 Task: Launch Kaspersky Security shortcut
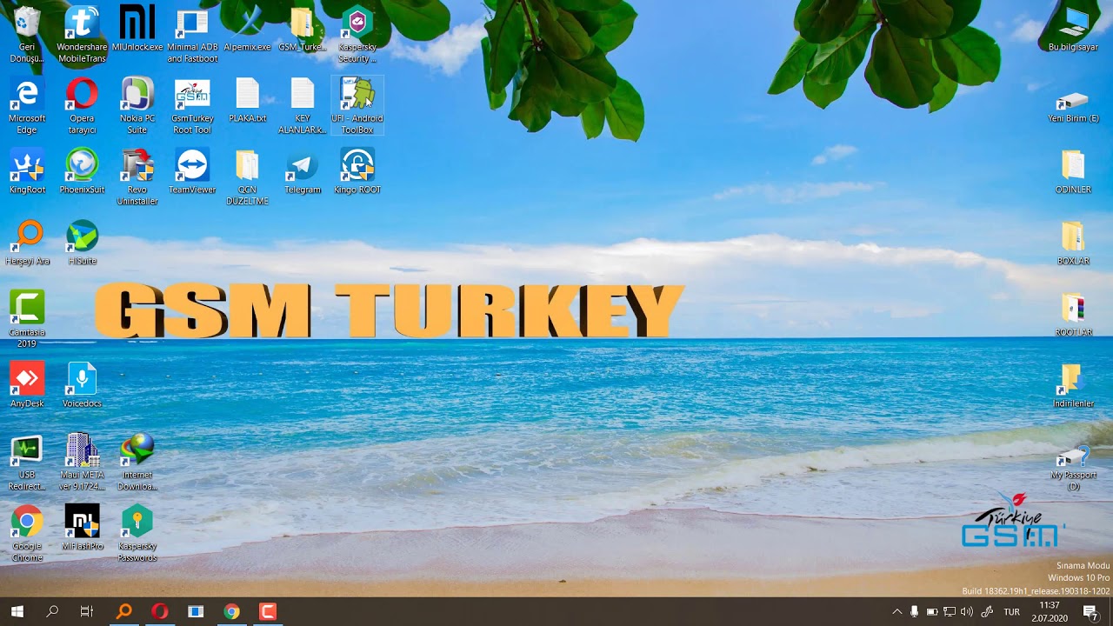(x=357, y=35)
